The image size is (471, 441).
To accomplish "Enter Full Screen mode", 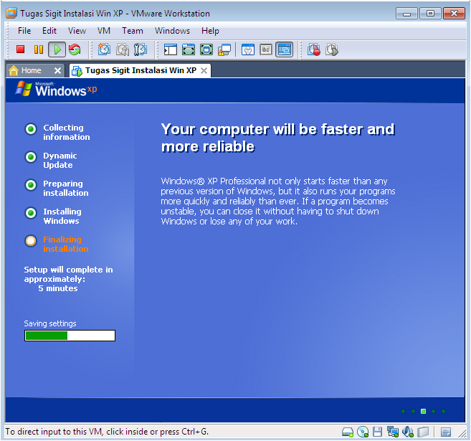I will point(189,49).
